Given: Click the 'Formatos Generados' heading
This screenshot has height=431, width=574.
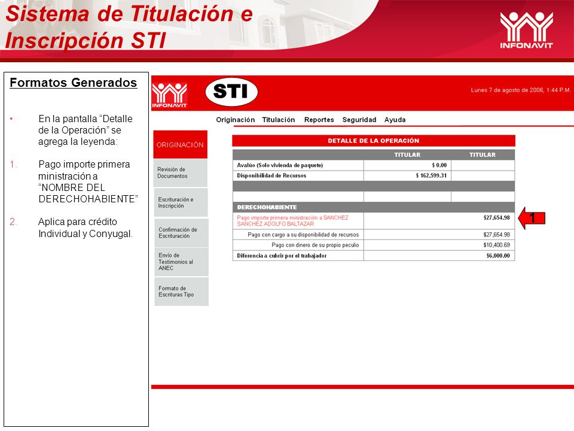Looking at the screenshot, I should tap(73, 83).
